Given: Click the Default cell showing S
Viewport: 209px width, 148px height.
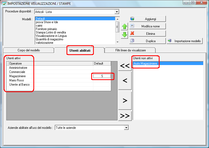Looking at the screenshot, I should [102, 76].
